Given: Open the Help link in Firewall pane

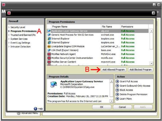Looking at the screenshot, I should (40, 109).
